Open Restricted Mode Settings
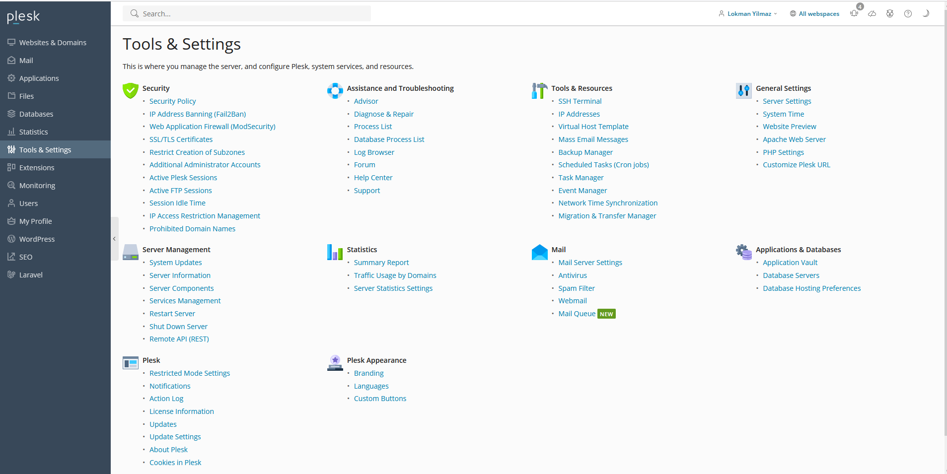The image size is (947, 474). coord(190,373)
